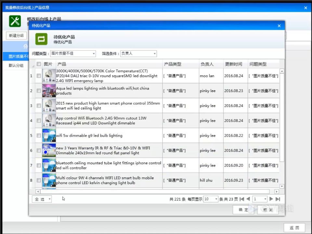Click the vertical scrollbar of product table
This screenshot has height=234, width=312.
click(282, 129)
